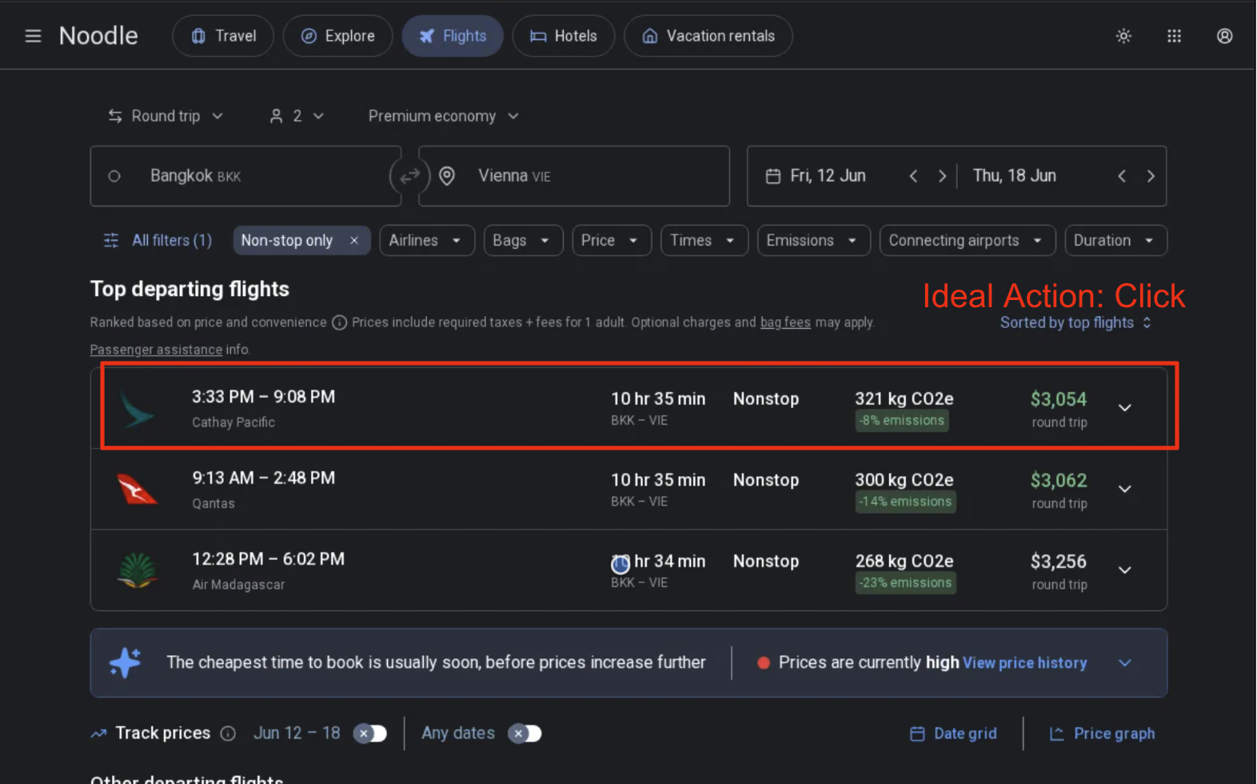Click View price history link
The width and height of the screenshot is (1257, 784).
pos(1025,663)
